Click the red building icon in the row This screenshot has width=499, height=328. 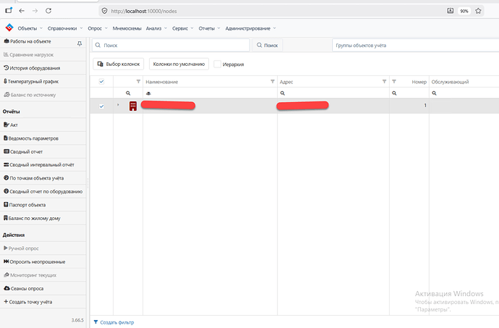coord(133,106)
